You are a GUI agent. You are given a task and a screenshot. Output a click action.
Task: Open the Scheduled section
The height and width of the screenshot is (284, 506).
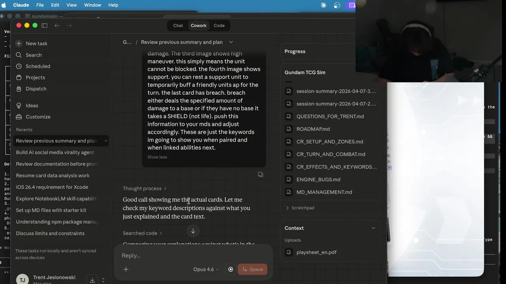38,66
